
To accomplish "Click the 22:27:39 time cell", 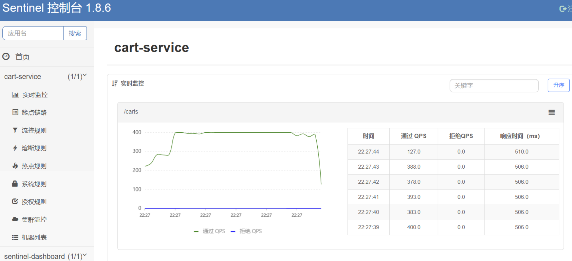I will [x=368, y=227].
